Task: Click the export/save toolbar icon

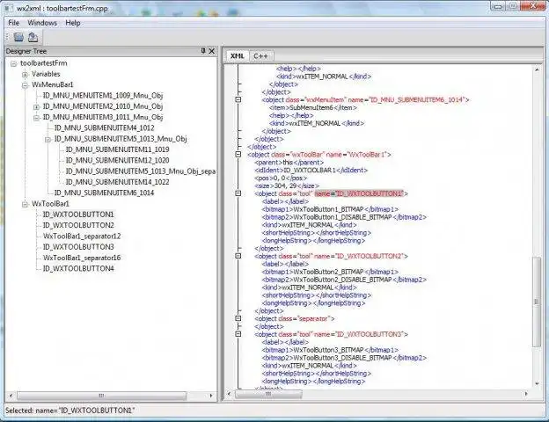Action: pyautogui.click(x=33, y=37)
